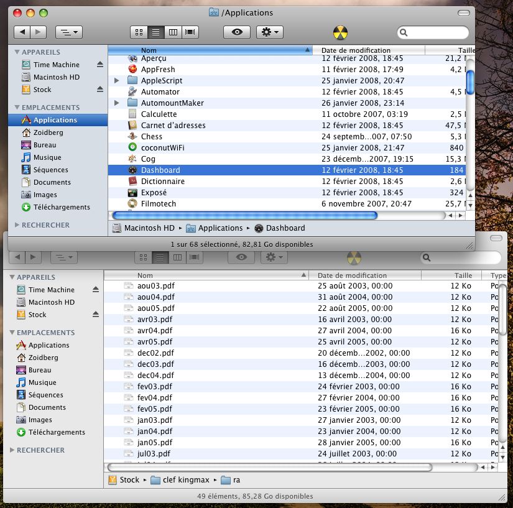Screen dimensions: 513x508
Task: Select the dec02.pdf file
Action: (x=155, y=353)
